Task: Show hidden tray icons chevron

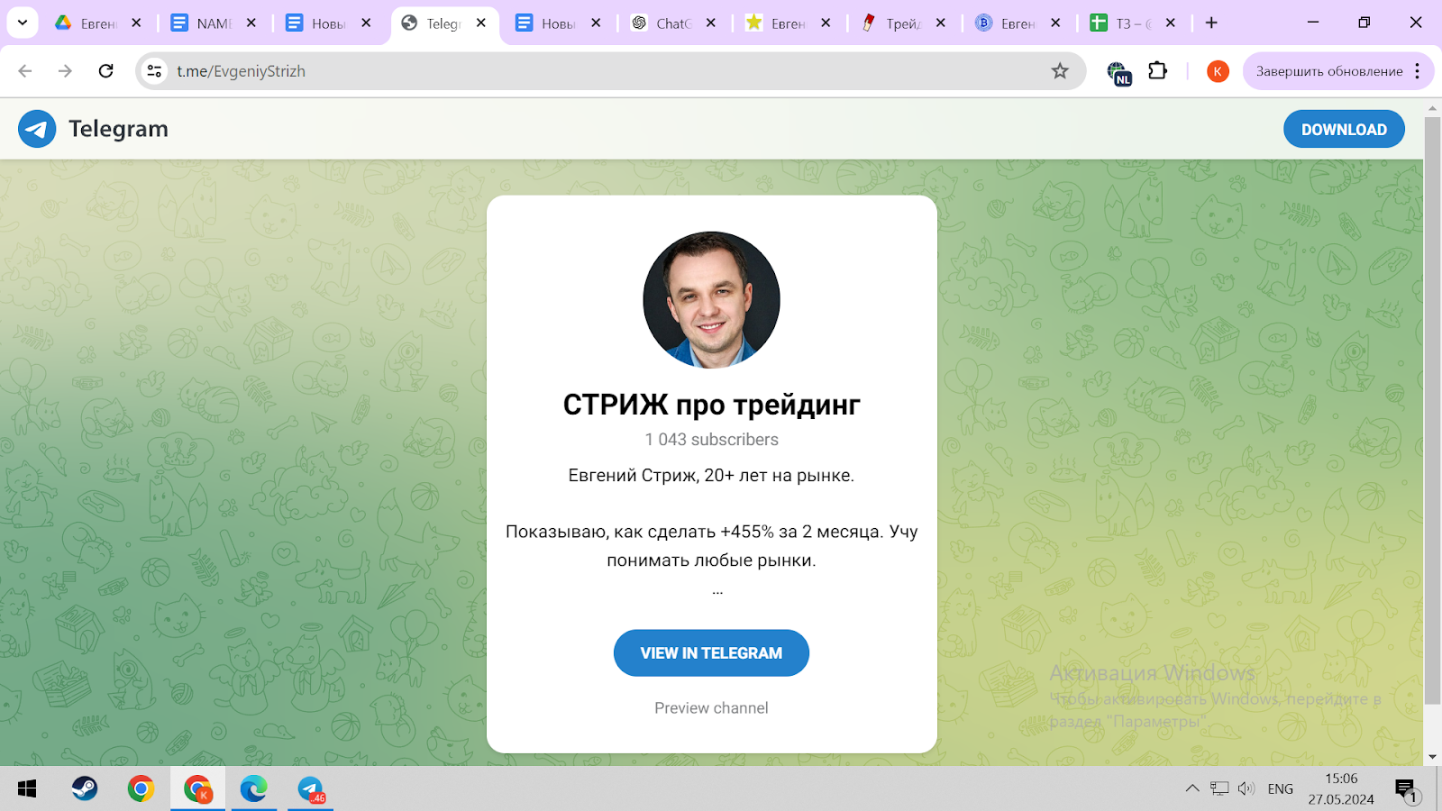Action: [x=1192, y=788]
